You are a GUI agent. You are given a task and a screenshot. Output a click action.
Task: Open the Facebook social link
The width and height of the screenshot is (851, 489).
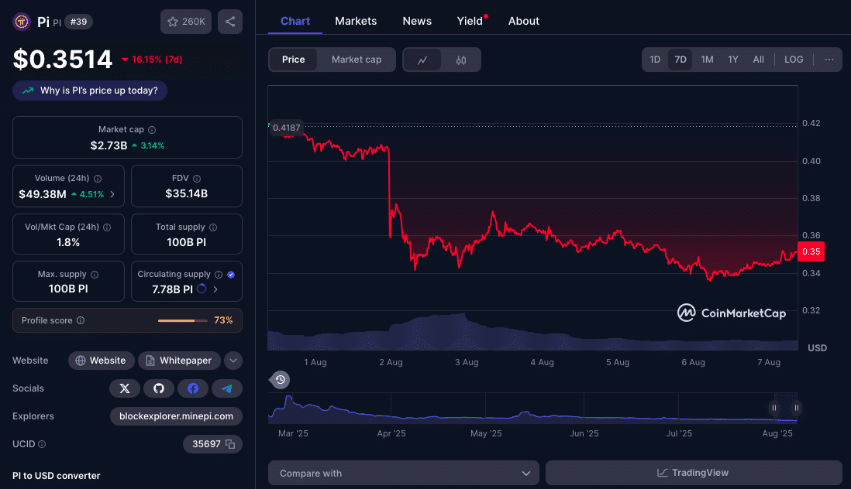193,388
